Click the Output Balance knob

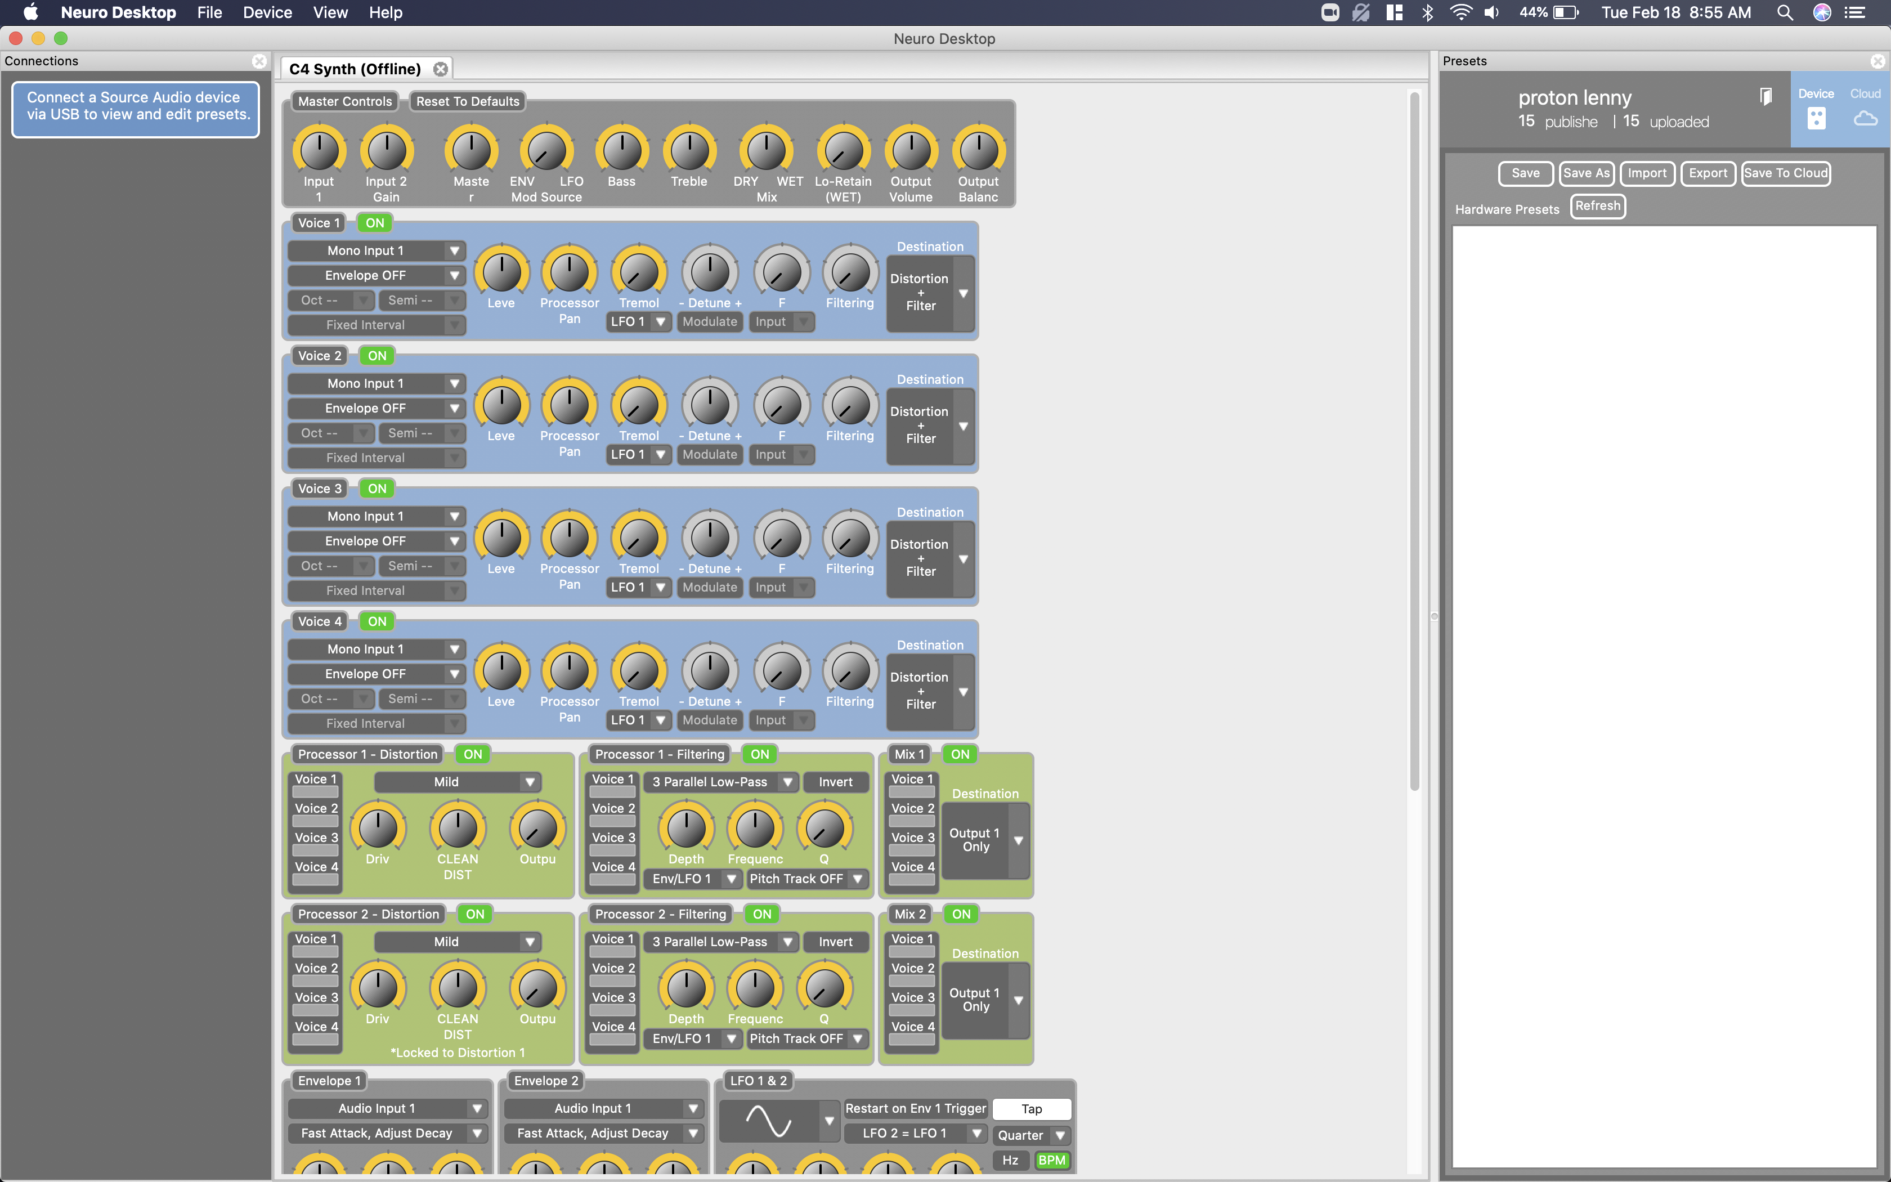[978, 150]
